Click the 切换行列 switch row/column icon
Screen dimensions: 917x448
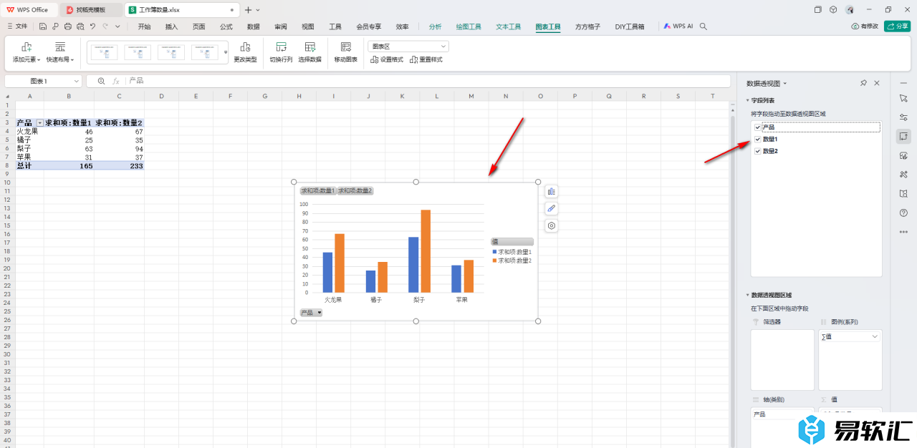tap(281, 47)
